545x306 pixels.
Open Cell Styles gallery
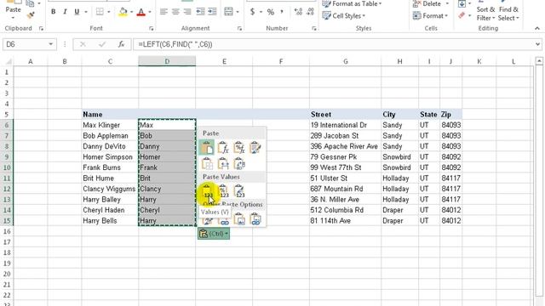pyautogui.click(x=344, y=15)
